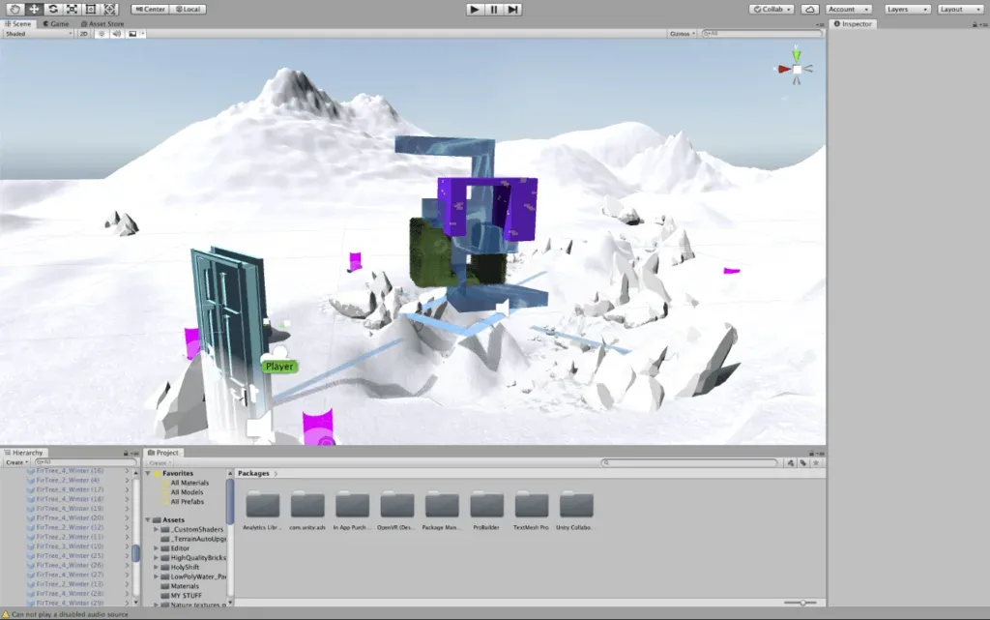The width and height of the screenshot is (990, 620).
Task: Open the Layout dropdown
Action: point(960,9)
